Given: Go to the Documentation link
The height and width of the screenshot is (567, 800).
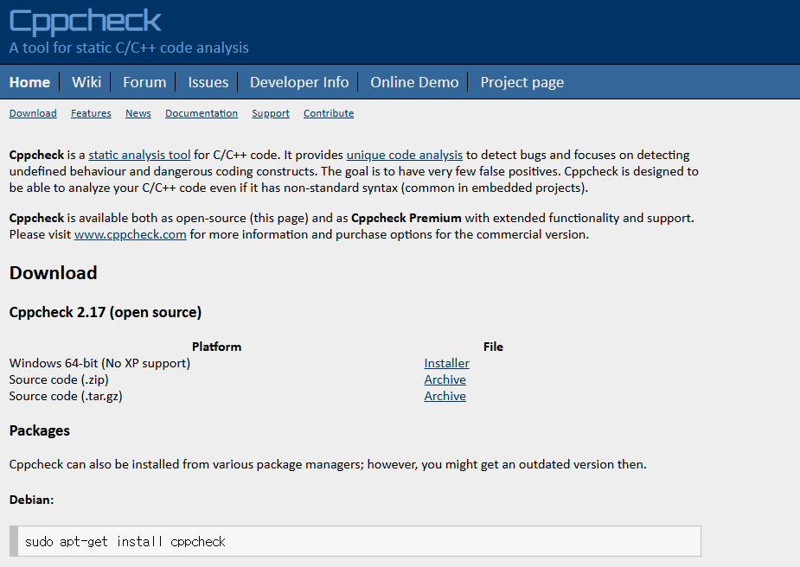Looking at the screenshot, I should click(202, 113).
